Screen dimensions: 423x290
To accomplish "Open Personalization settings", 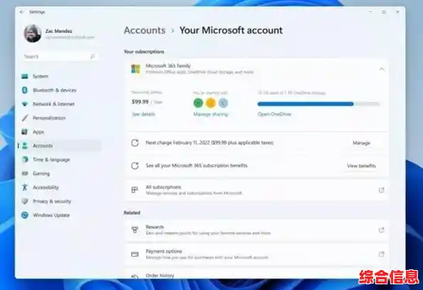I will point(60,118).
